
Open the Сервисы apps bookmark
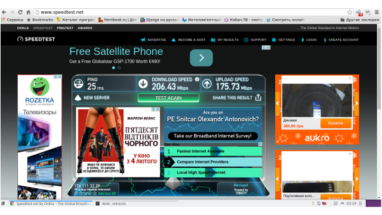coord(12,20)
